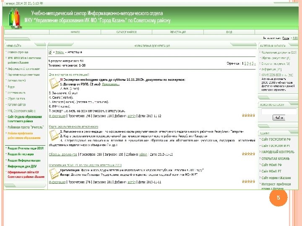302x226 pixels.
Task: Open admin profile link on the 2013-11-12 entry
Action: pyautogui.click(x=132, y=116)
